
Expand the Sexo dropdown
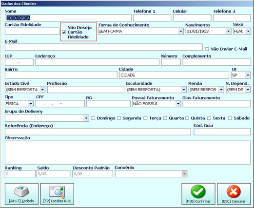point(248,31)
